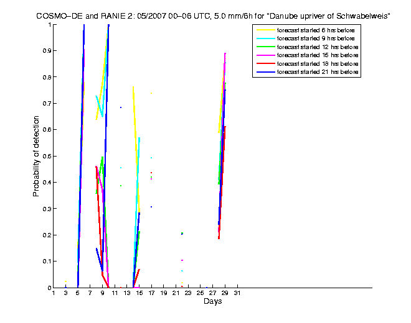Click y-axis tick label 0.4
Image resolution: width=411 pixels, height=323 pixels.
pos(47,182)
